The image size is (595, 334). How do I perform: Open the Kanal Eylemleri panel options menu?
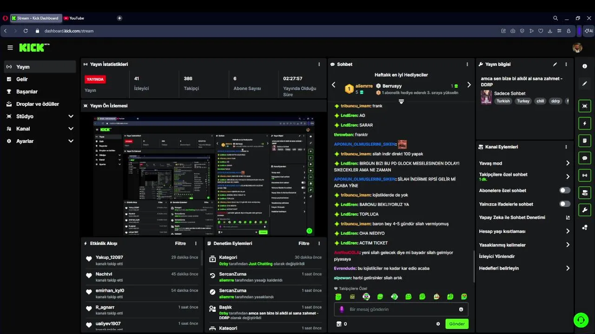tap(566, 147)
